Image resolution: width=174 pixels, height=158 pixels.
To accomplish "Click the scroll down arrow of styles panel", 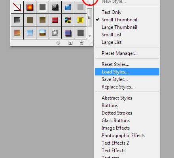I will (90, 36).
